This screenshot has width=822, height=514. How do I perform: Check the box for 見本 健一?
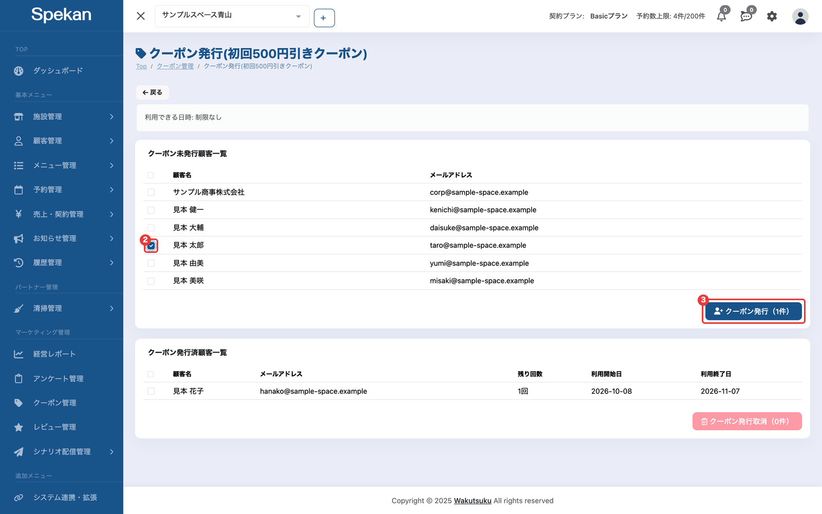pyautogui.click(x=151, y=210)
